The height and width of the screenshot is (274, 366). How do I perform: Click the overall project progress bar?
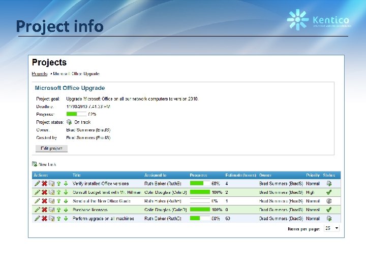(76, 114)
